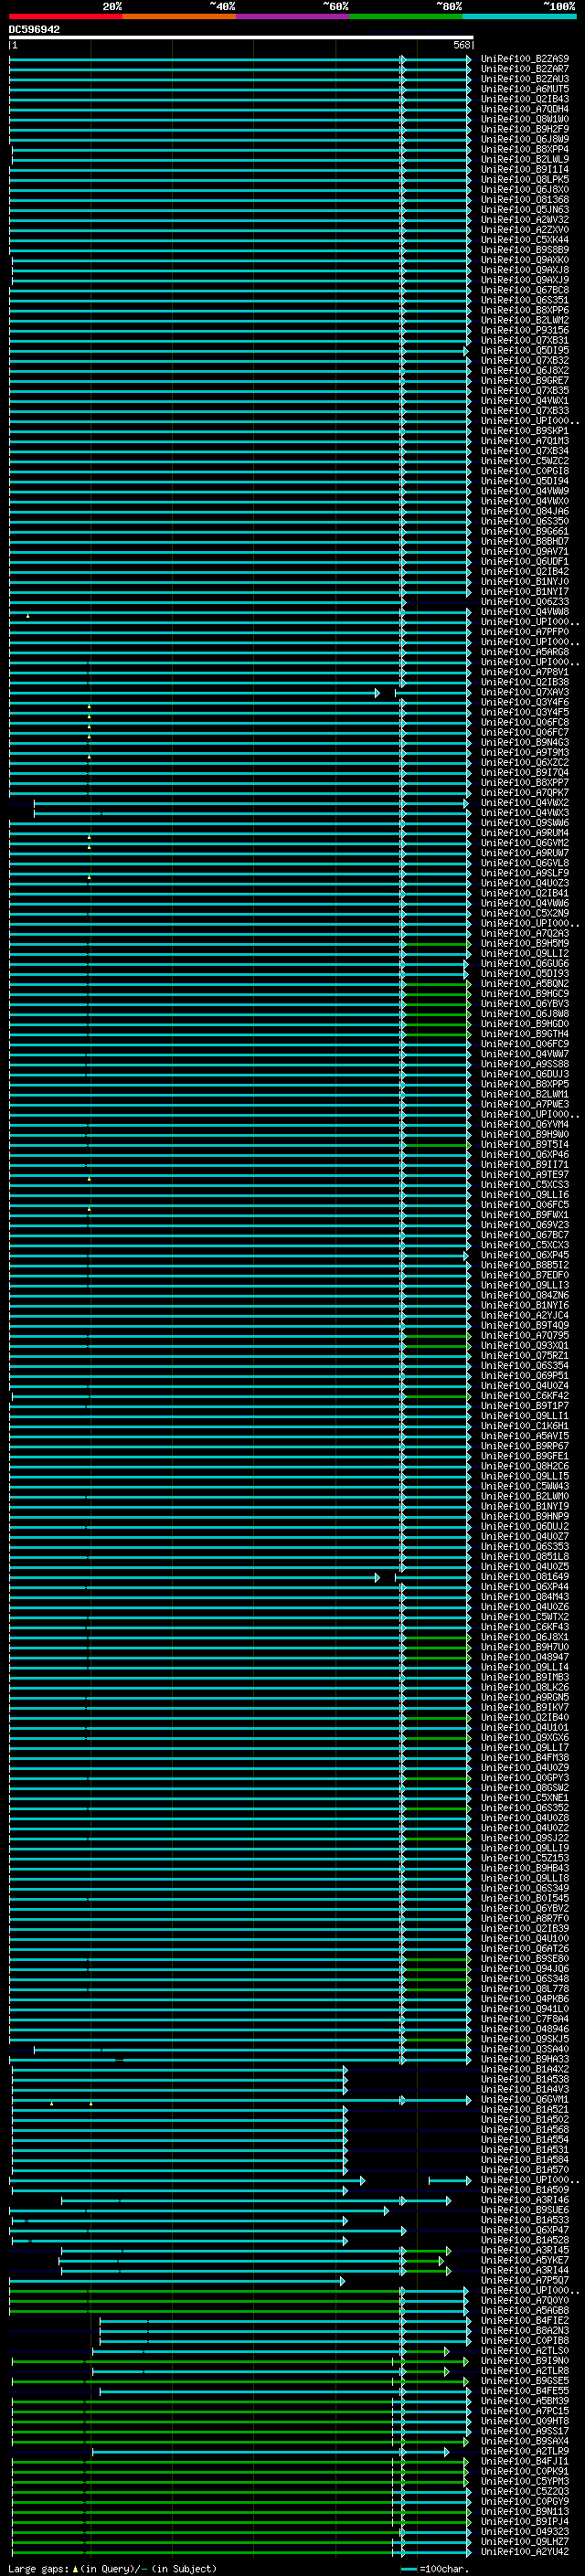Select label UniRef100_B9N4G3
The width and height of the screenshot is (585, 2576).
525,743
